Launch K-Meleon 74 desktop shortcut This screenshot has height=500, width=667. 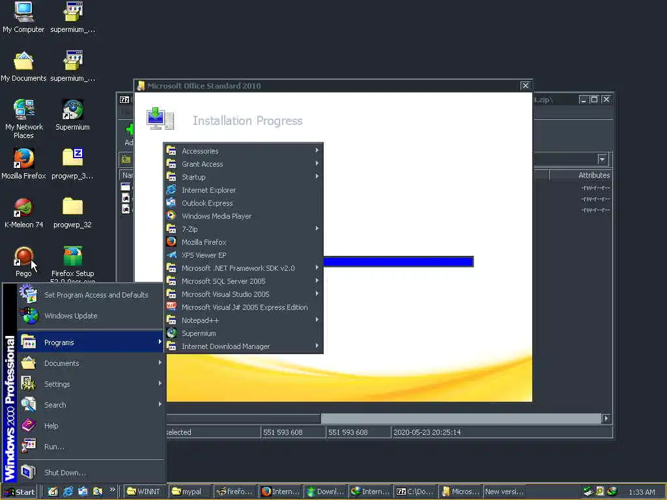pyautogui.click(x=24, y=213)
